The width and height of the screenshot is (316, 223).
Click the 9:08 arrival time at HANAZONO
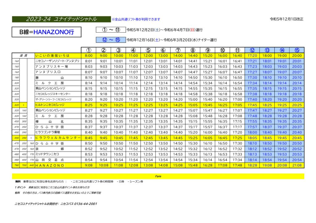click(x=89, y=165)
